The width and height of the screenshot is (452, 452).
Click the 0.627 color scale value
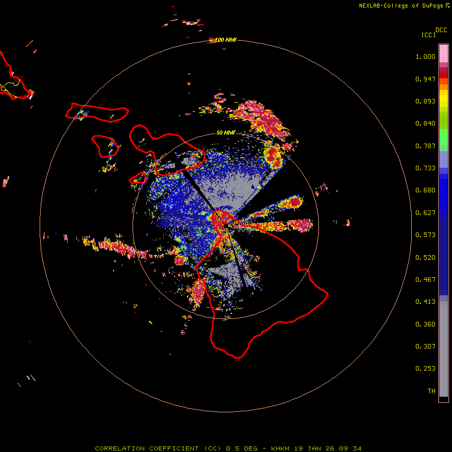point(425,213)
